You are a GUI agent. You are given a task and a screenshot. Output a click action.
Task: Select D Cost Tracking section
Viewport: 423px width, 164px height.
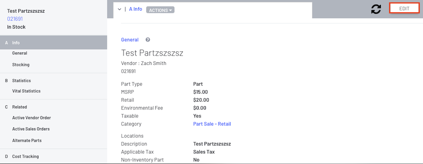53,156
